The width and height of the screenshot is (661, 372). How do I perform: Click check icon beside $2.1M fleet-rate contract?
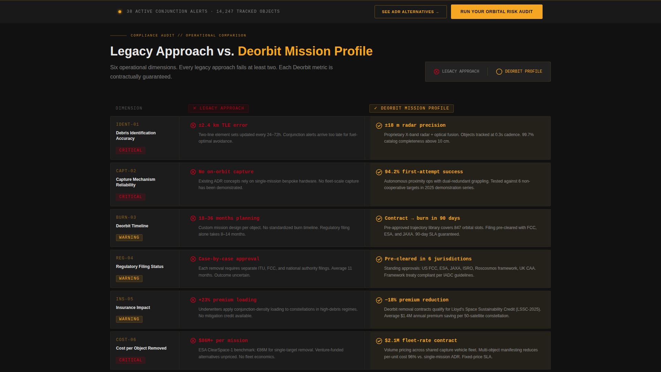coord(379,341)
